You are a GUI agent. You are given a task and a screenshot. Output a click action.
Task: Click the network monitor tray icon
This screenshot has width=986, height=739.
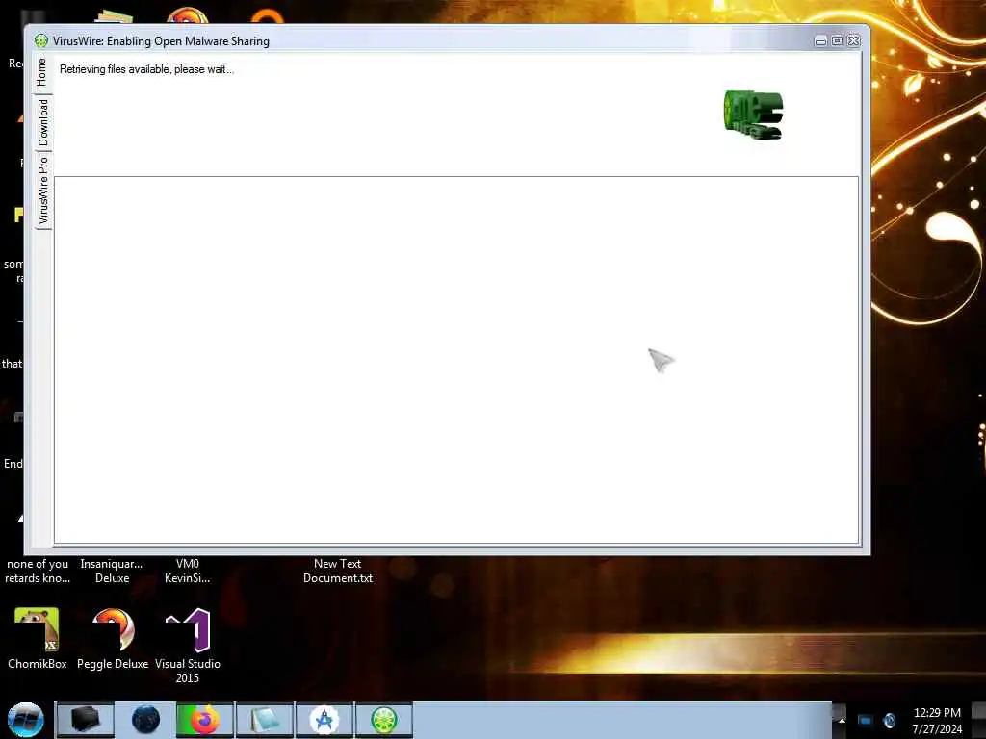(x=866, y=720)
